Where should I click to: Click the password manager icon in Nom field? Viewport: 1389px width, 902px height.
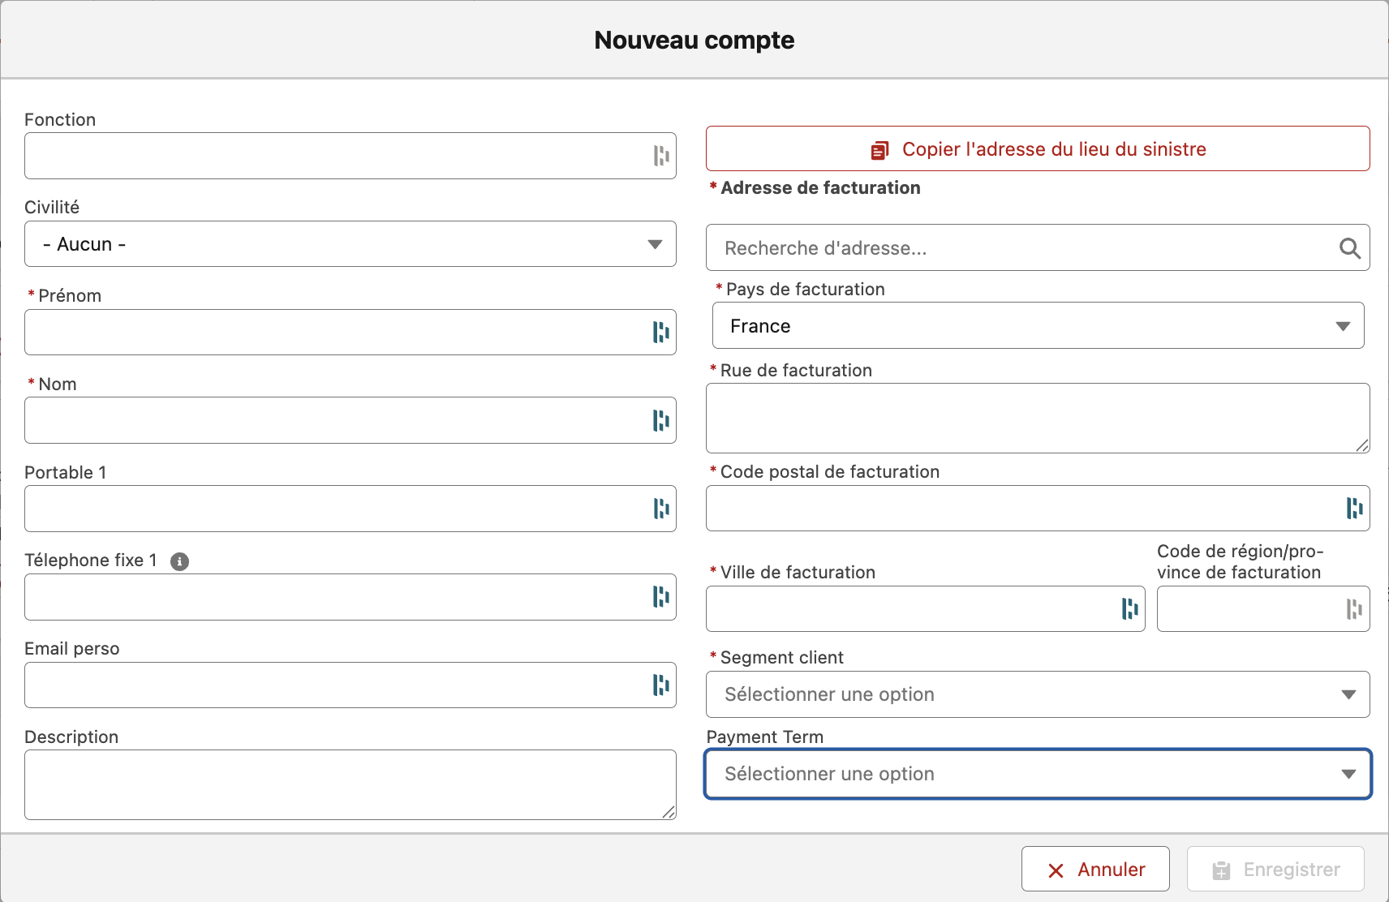coord(661,420)
